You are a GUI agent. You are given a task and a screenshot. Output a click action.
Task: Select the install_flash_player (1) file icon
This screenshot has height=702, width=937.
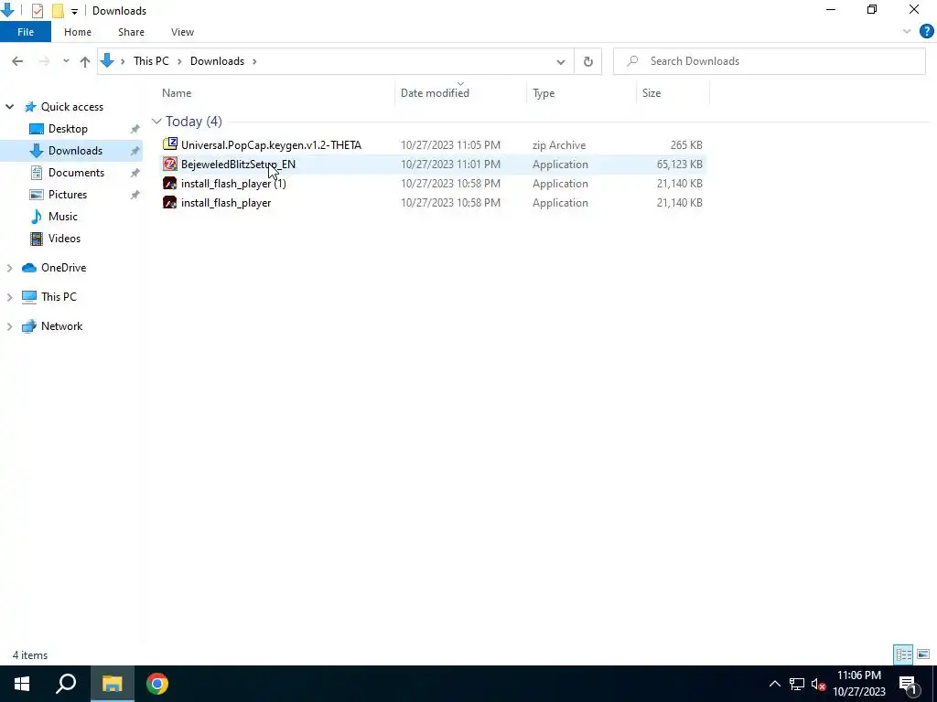click(x=169, y=183)
